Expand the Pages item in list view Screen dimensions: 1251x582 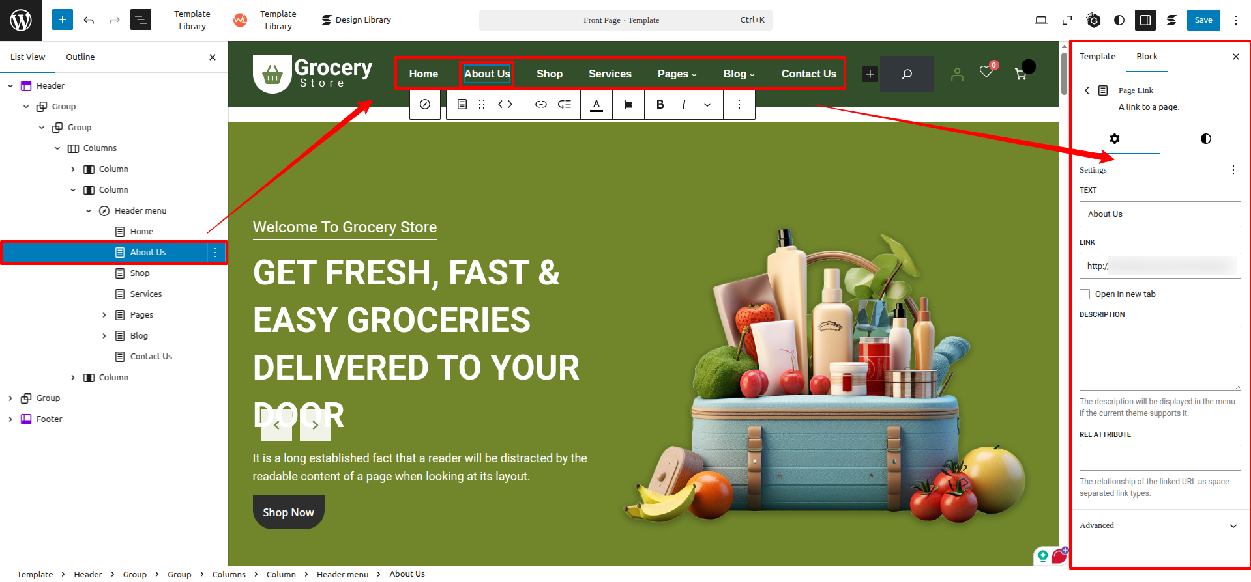tap(104, 315)
